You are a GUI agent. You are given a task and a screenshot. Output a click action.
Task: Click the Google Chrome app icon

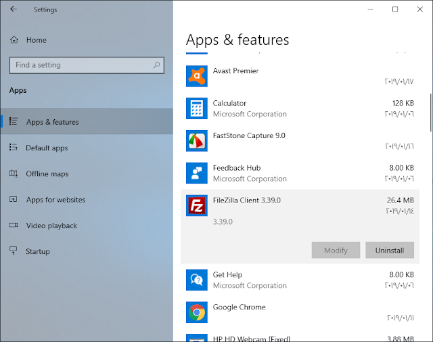pos(197,312)
